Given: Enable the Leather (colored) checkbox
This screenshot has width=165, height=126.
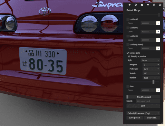Looking at the screenshot, I should (128, 45).
